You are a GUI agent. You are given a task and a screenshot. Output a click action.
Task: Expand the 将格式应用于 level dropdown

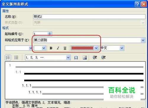tap(143, 40)
